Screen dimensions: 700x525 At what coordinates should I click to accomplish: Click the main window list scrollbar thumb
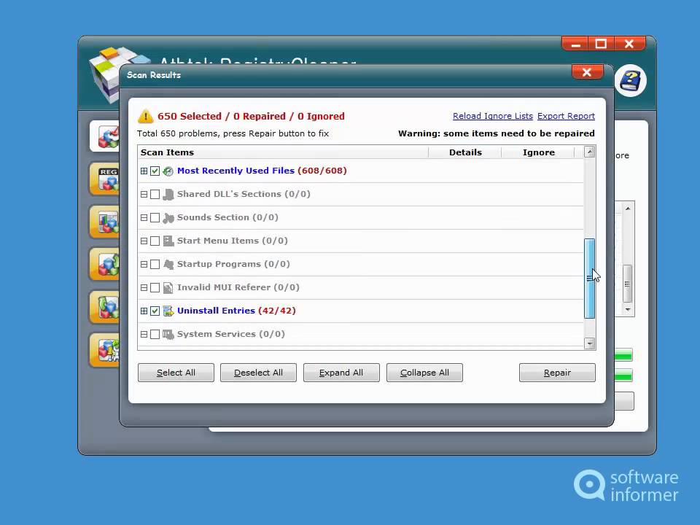(x=628, y=284)
